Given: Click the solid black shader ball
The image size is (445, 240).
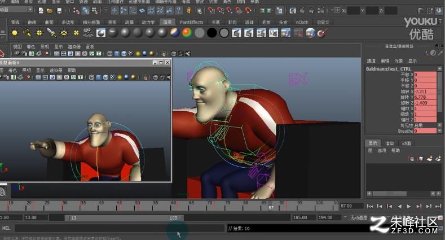Looking at the screenshot, I should [x=212, y=33].
